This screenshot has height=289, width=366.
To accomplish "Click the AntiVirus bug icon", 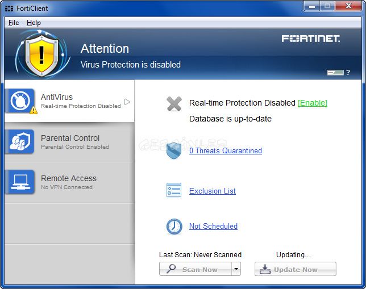I will click(20, 100).
